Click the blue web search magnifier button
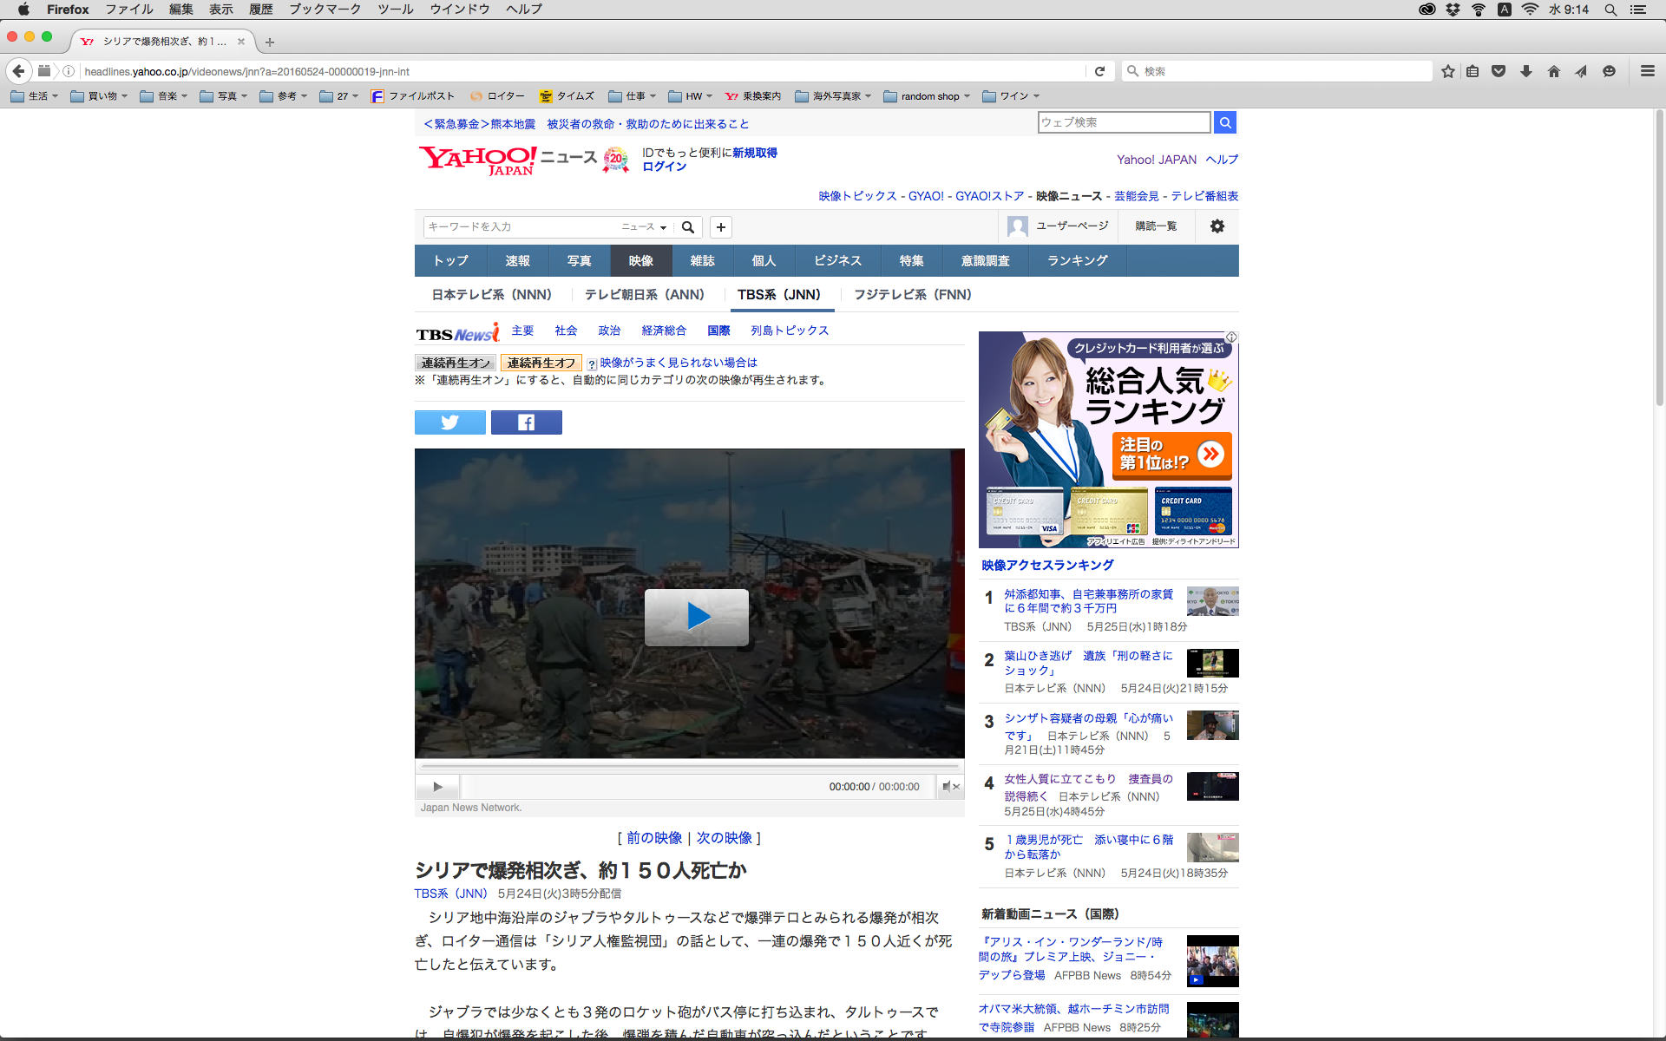 pos(1224,122)
